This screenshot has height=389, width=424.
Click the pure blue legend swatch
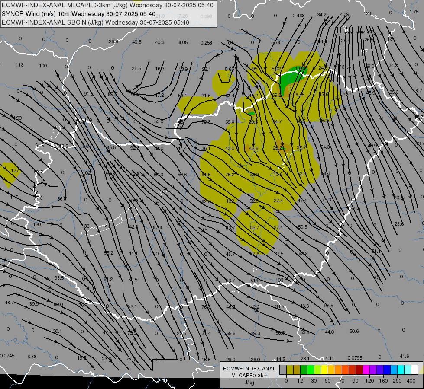(x=387, y=370)
